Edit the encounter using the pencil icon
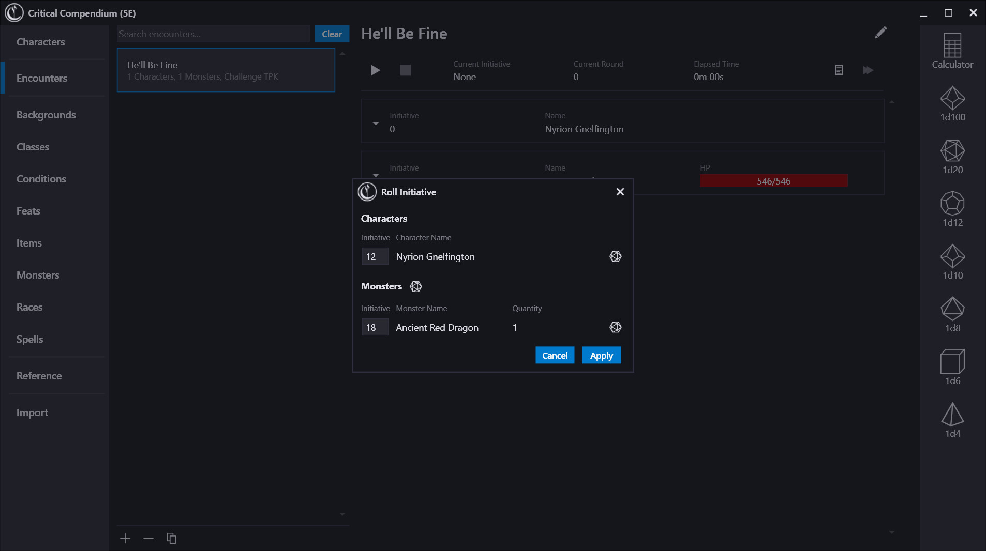The width and height of the screenshot is (986, 551). coord(881,33)
